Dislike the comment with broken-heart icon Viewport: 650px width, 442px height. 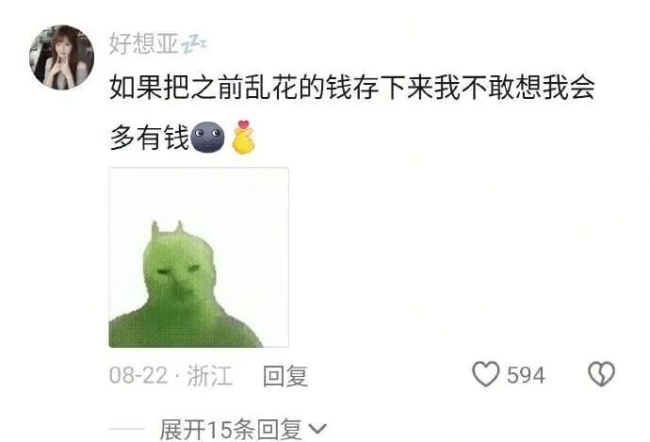[601, 374]
